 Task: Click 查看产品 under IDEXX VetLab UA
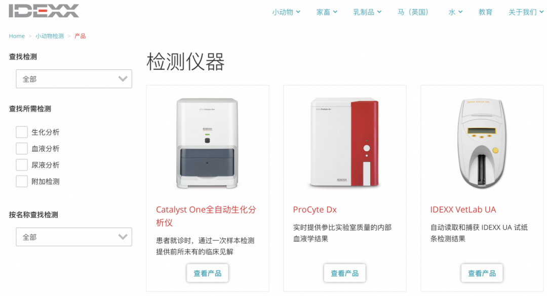coord(482,273)
